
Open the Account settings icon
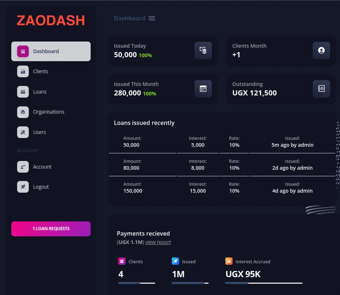coord(23,167)
